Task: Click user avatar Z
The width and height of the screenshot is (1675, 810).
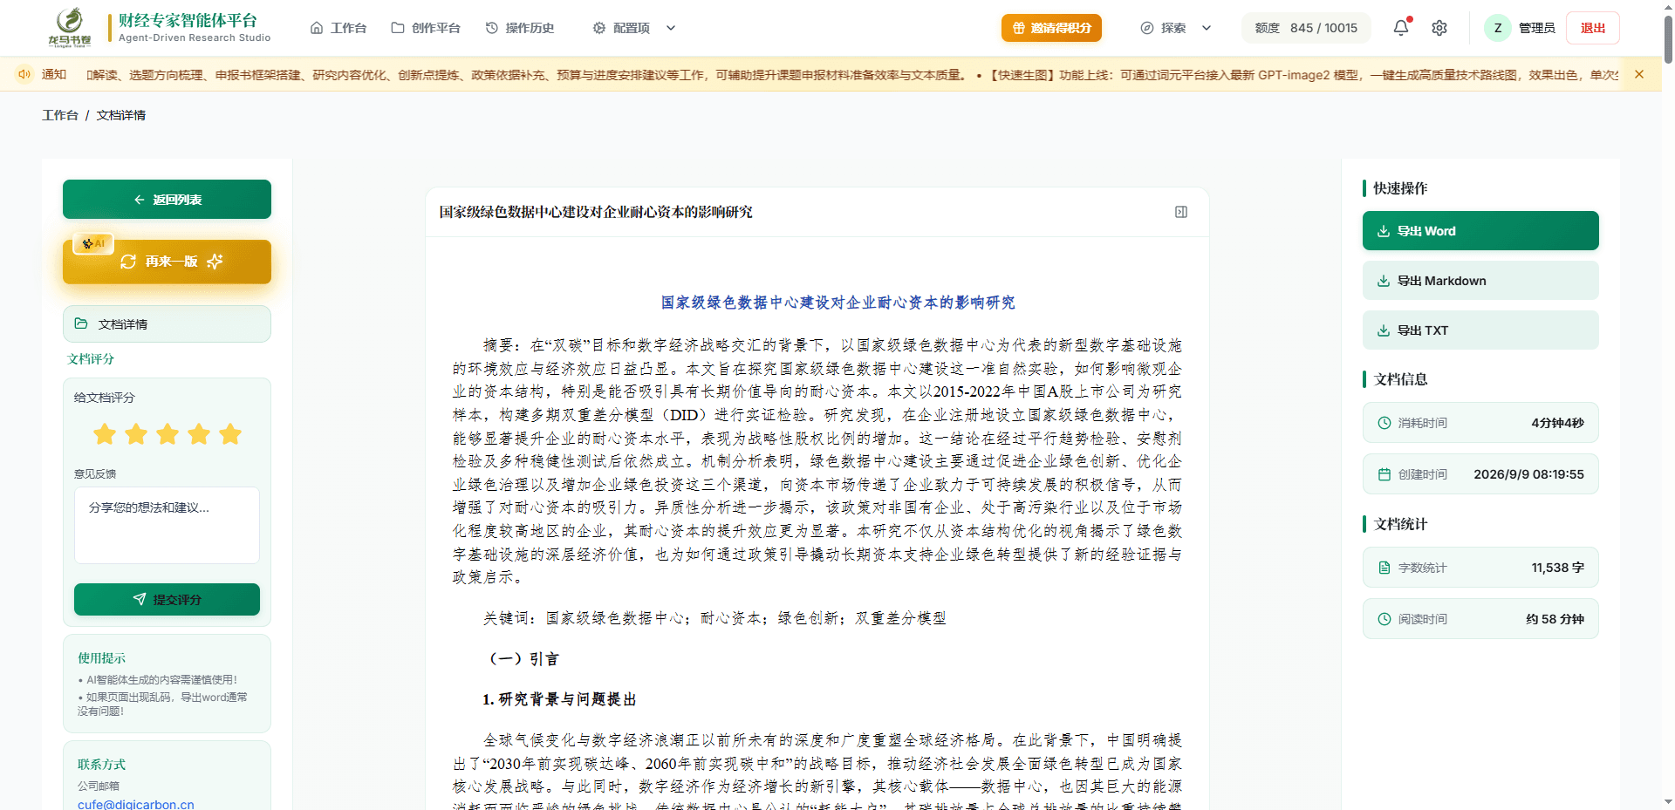Action: (1498, 28)
